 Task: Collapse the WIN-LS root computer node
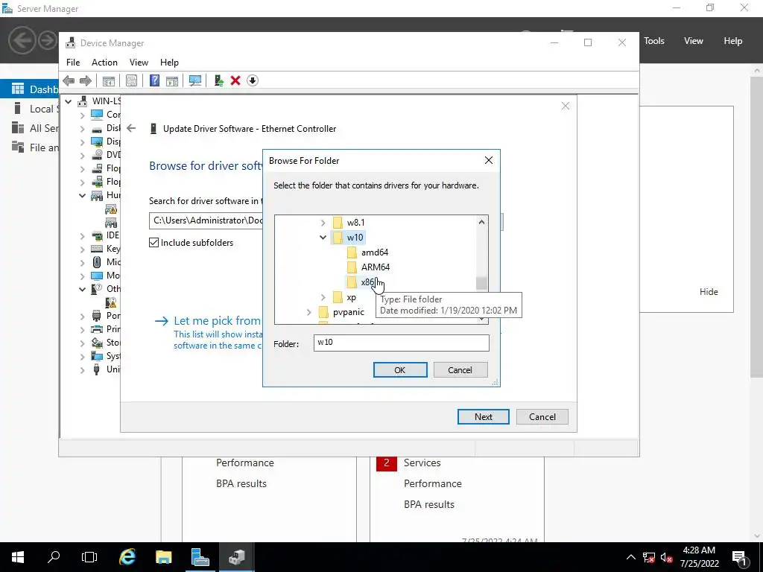pos(69,101)
